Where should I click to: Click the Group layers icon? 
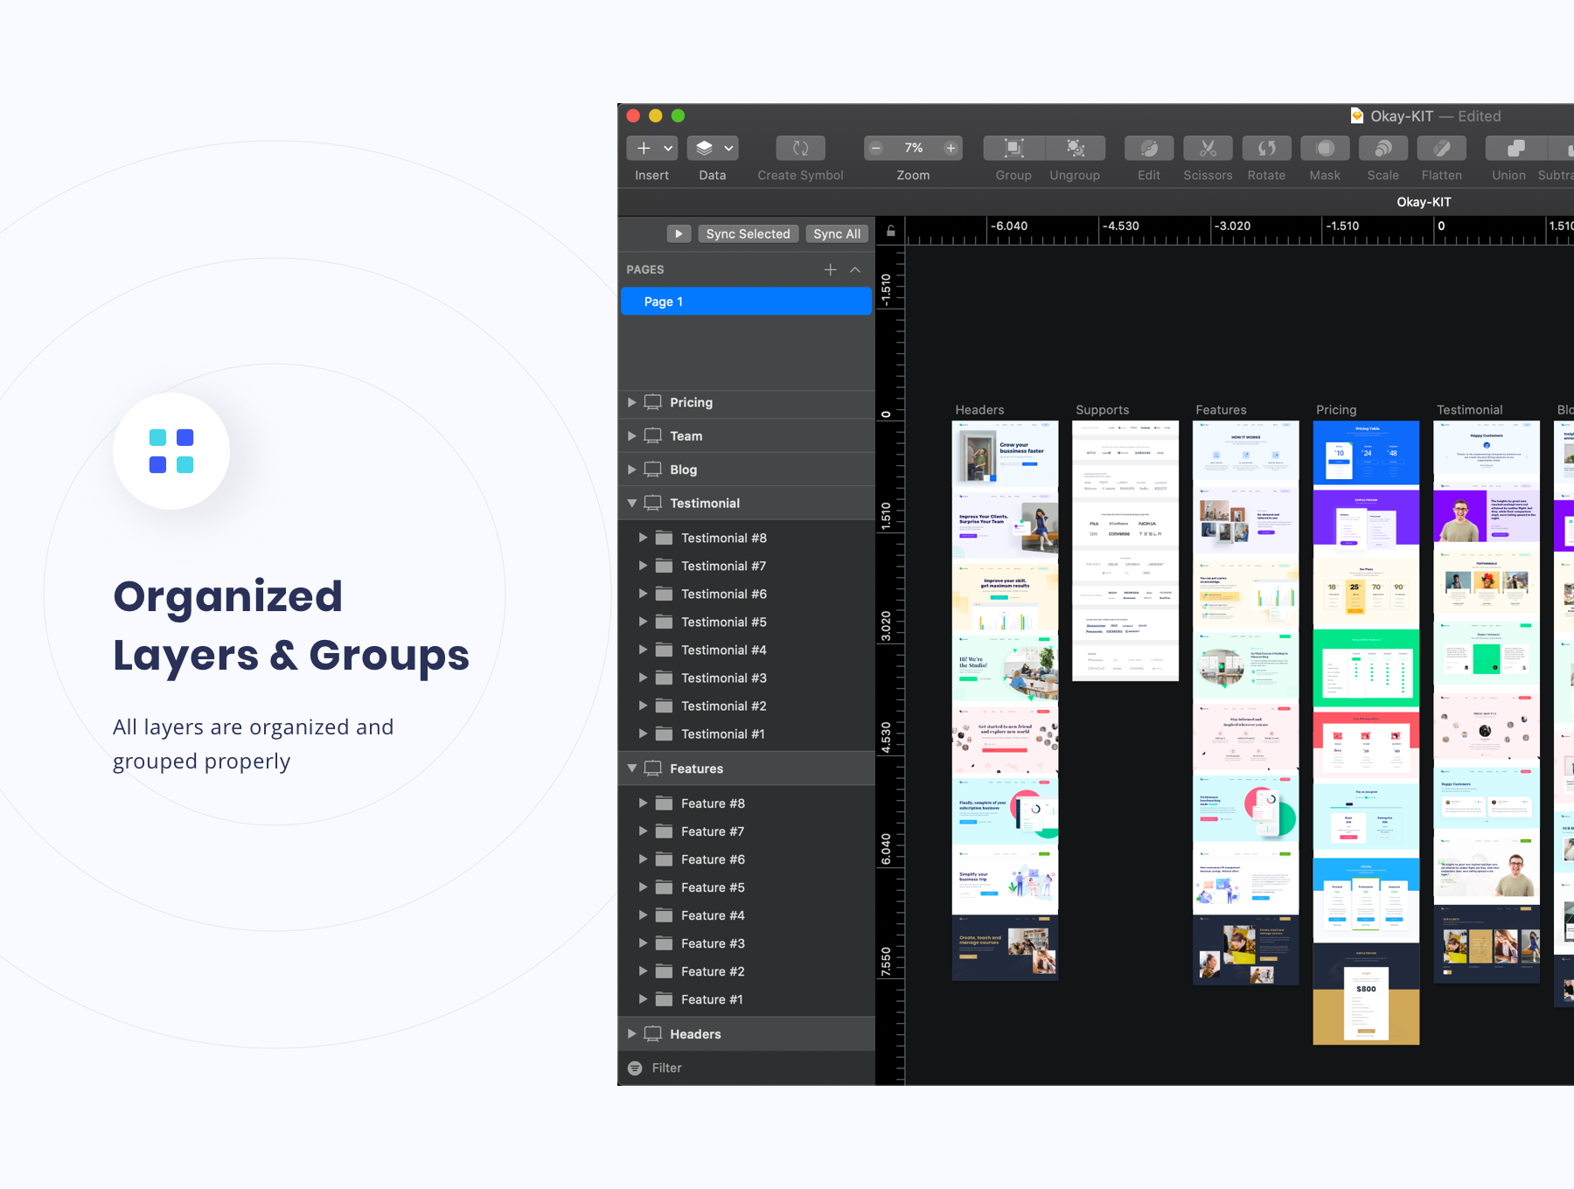1013,149
